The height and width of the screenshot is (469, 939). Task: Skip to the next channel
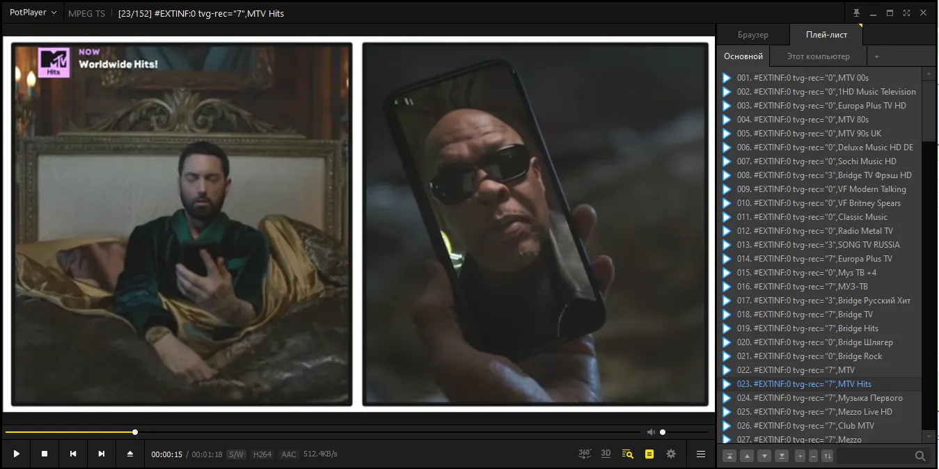click(x=102, y=454)
